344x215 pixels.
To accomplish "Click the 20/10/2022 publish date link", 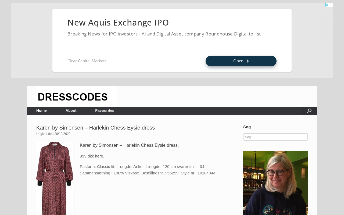I will pyautogui.click(x=62, y=134).
